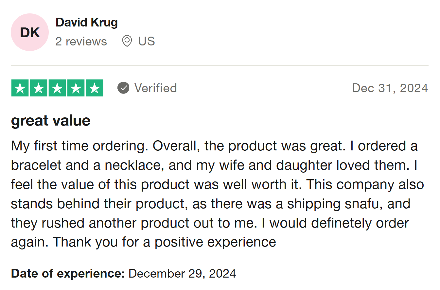This screenshot has width=440, height=290.
Task: Click "Thank you for a positive experience" sentence
Action: (165, 242)
